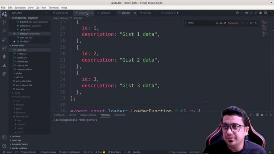Click the find input containing 'meta'
274x154 pixels.
point(201,23)
